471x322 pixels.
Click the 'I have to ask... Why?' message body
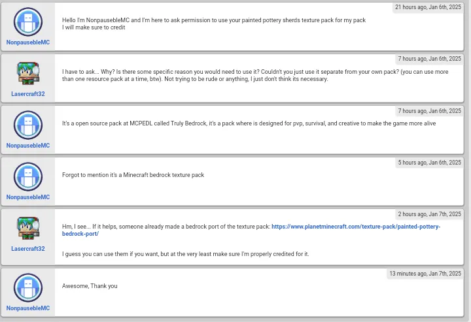pyautogui.click(x=255, y=75)
